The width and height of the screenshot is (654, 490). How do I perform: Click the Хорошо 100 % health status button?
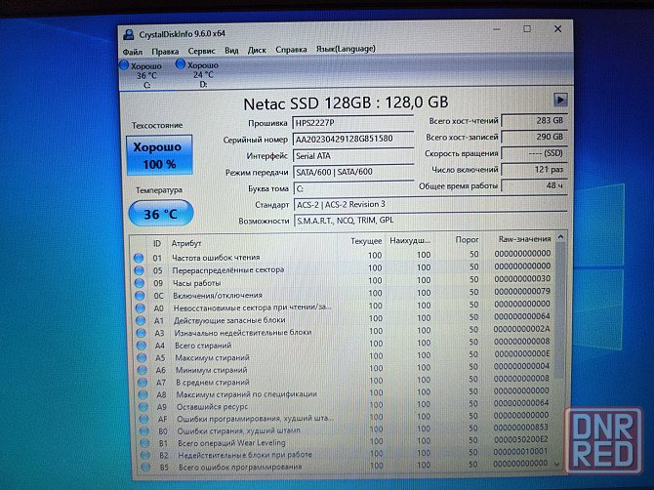tap(159, 155)
